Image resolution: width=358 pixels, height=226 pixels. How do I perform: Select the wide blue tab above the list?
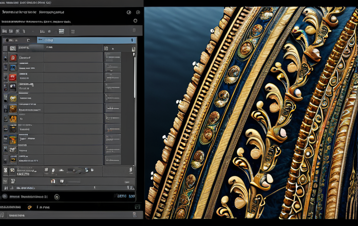87,40
